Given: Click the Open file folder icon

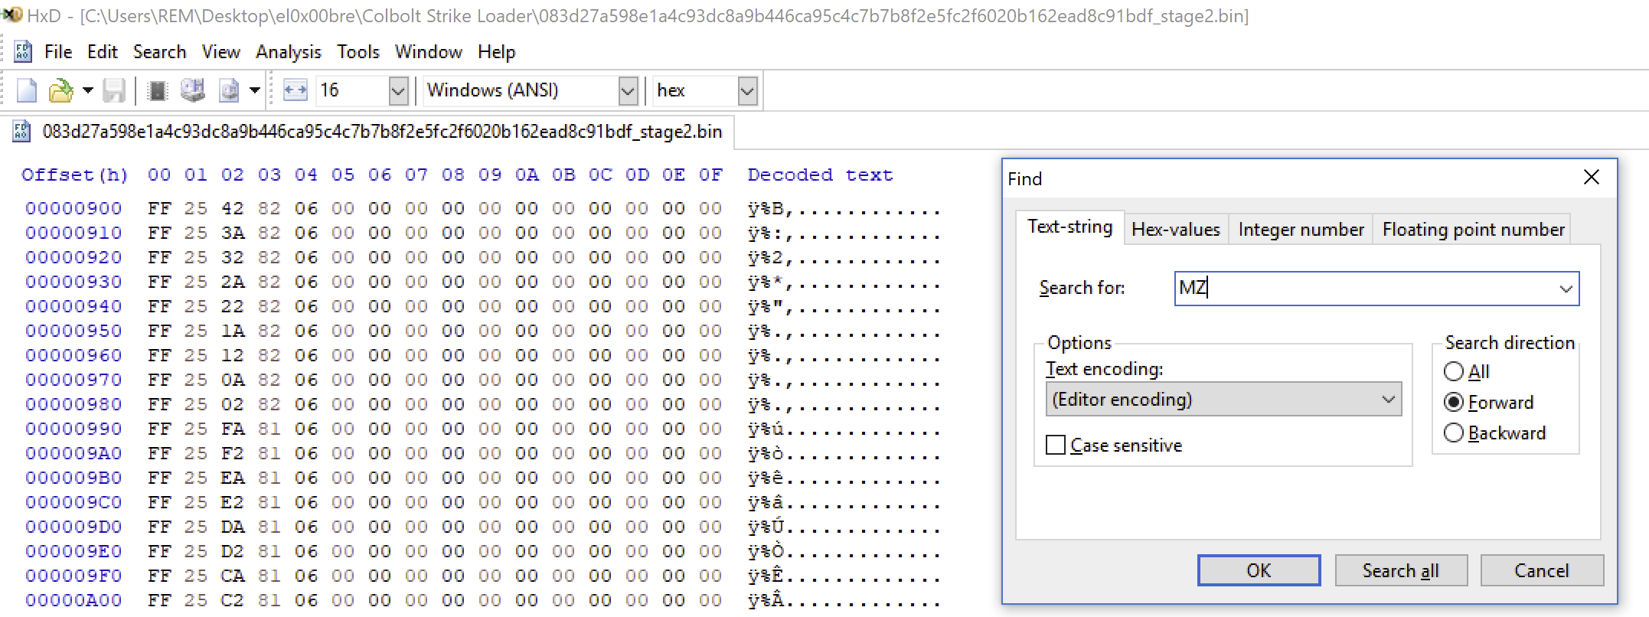Looking at the screenshot, I should coord(60,90).
